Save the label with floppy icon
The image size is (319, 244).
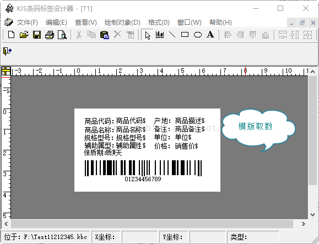tap(37, 35)
